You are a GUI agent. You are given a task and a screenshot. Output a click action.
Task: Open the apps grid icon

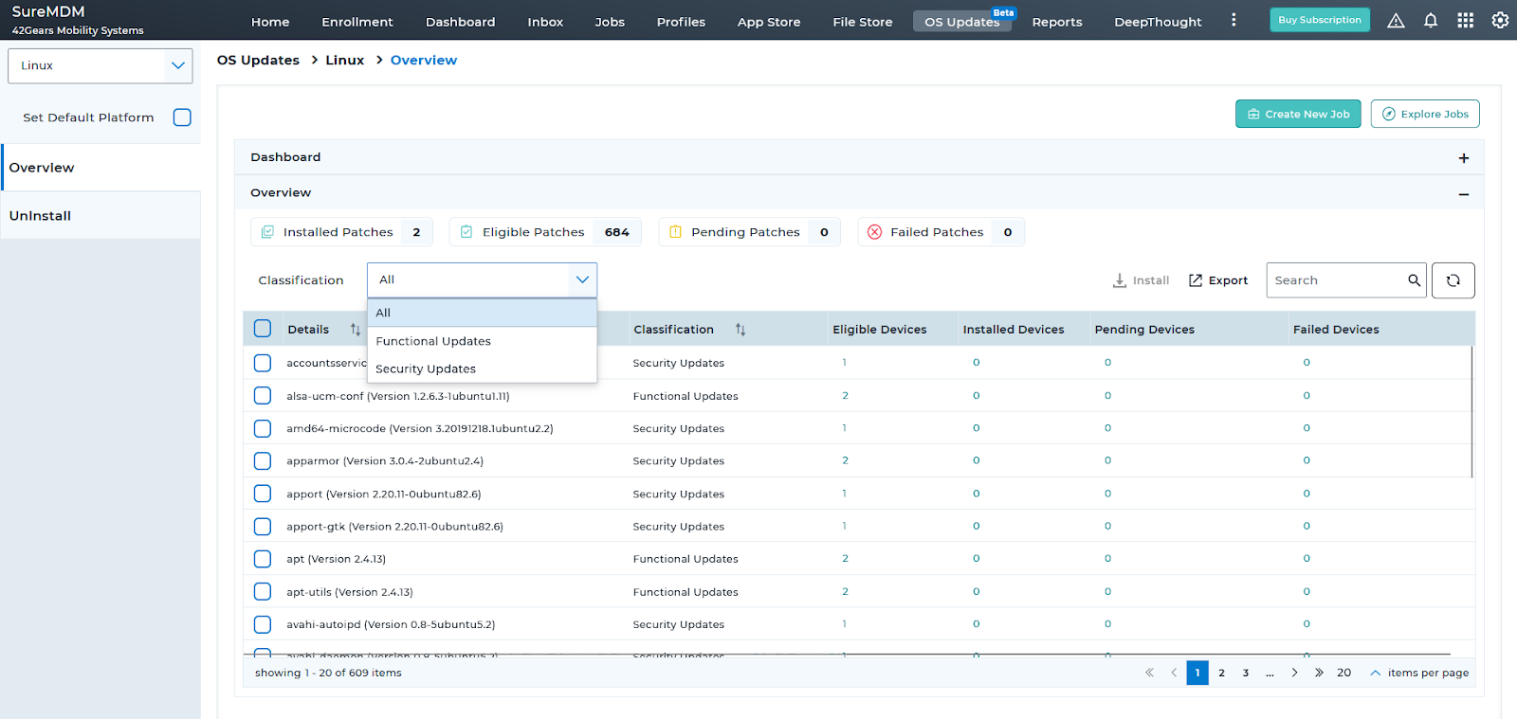click(1465, 21)
